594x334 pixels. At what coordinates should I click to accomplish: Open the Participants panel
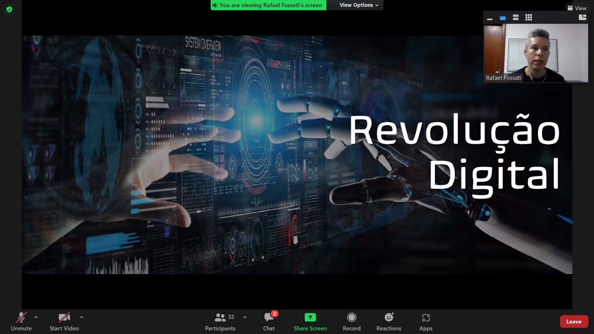tap(220, 321)
